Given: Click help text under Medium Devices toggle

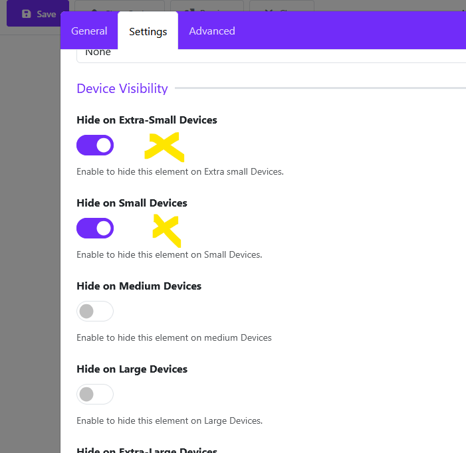Looking at the screenshot, I should (x=174, y=337).
